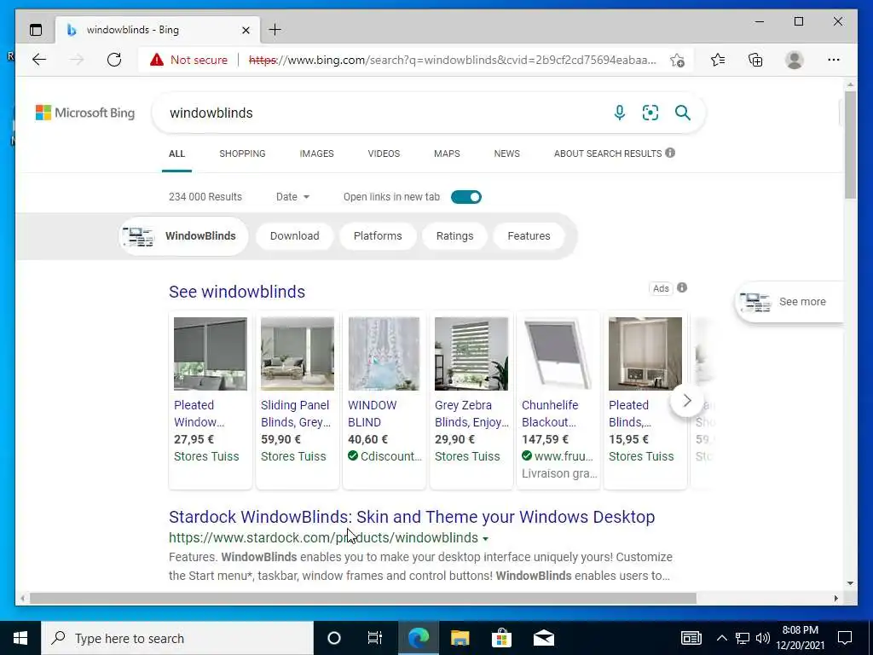
Task: Open the Mail app from taskbar
Action: click(x=543, y=638)
